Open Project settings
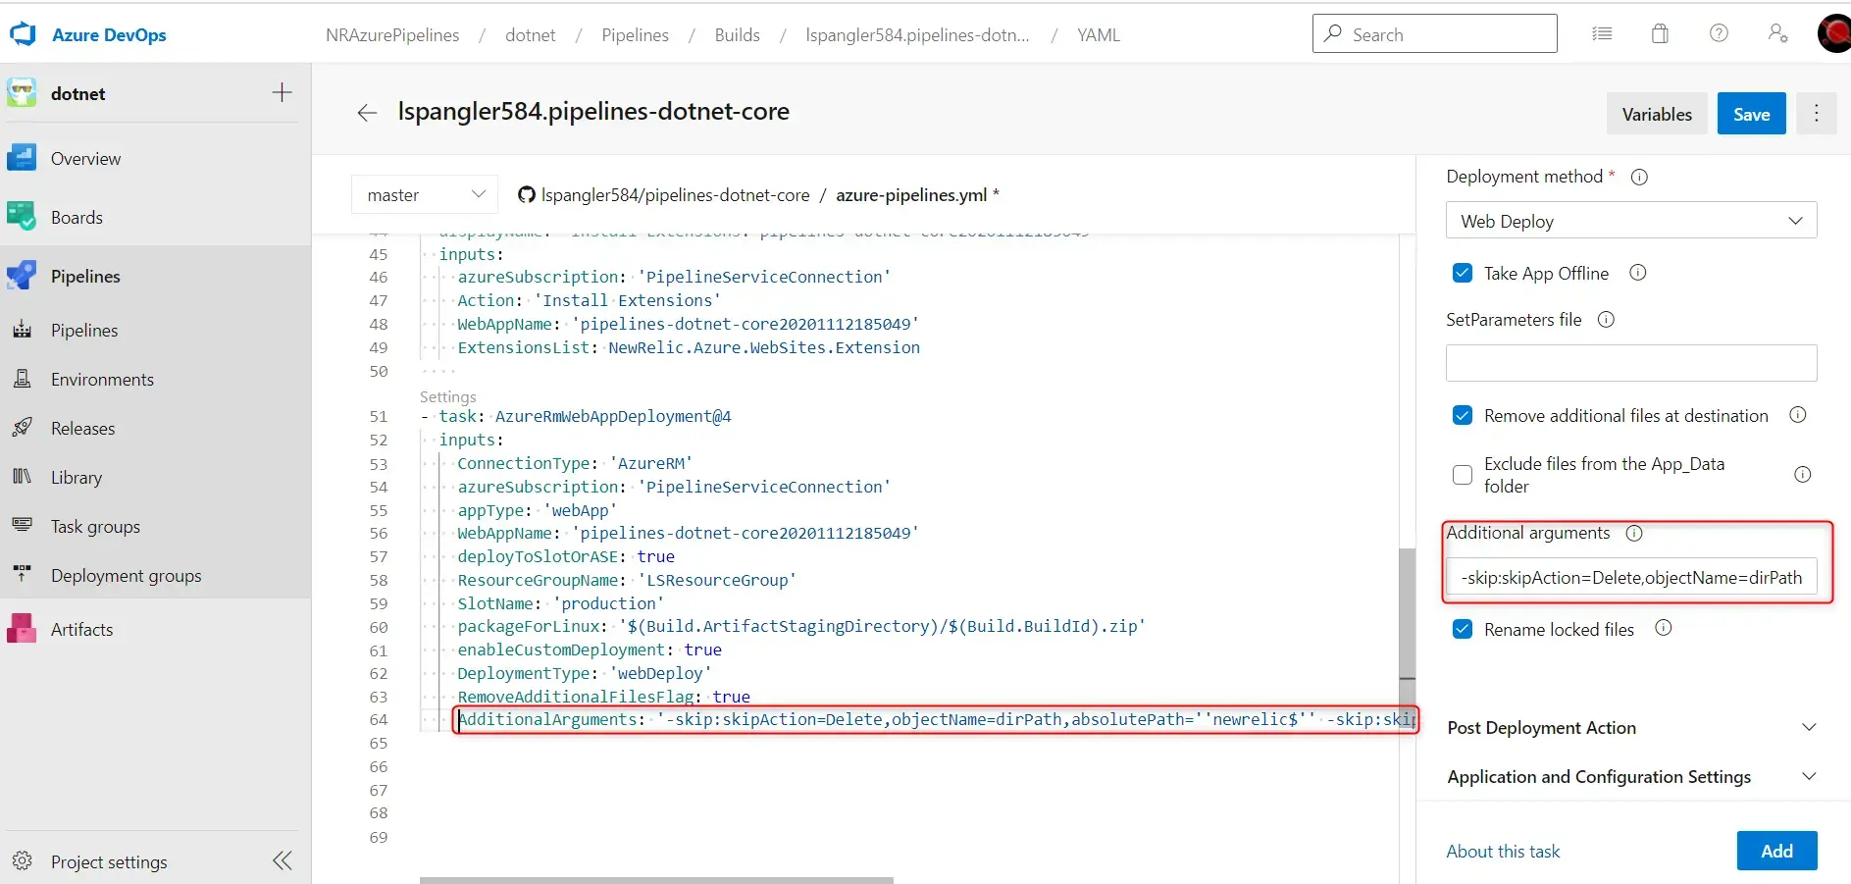The image size is (1851, 884). [x=109, y=861]
